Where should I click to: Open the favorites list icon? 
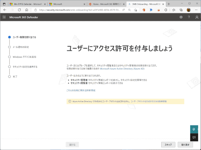(174, 10)
